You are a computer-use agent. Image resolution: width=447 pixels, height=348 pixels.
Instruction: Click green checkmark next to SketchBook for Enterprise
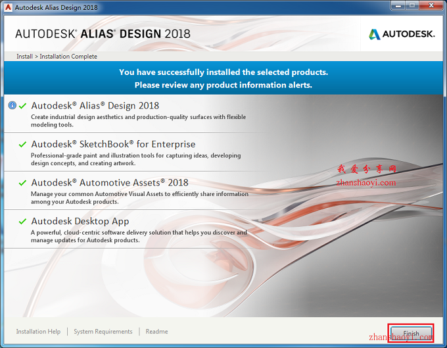coord(22,144)
